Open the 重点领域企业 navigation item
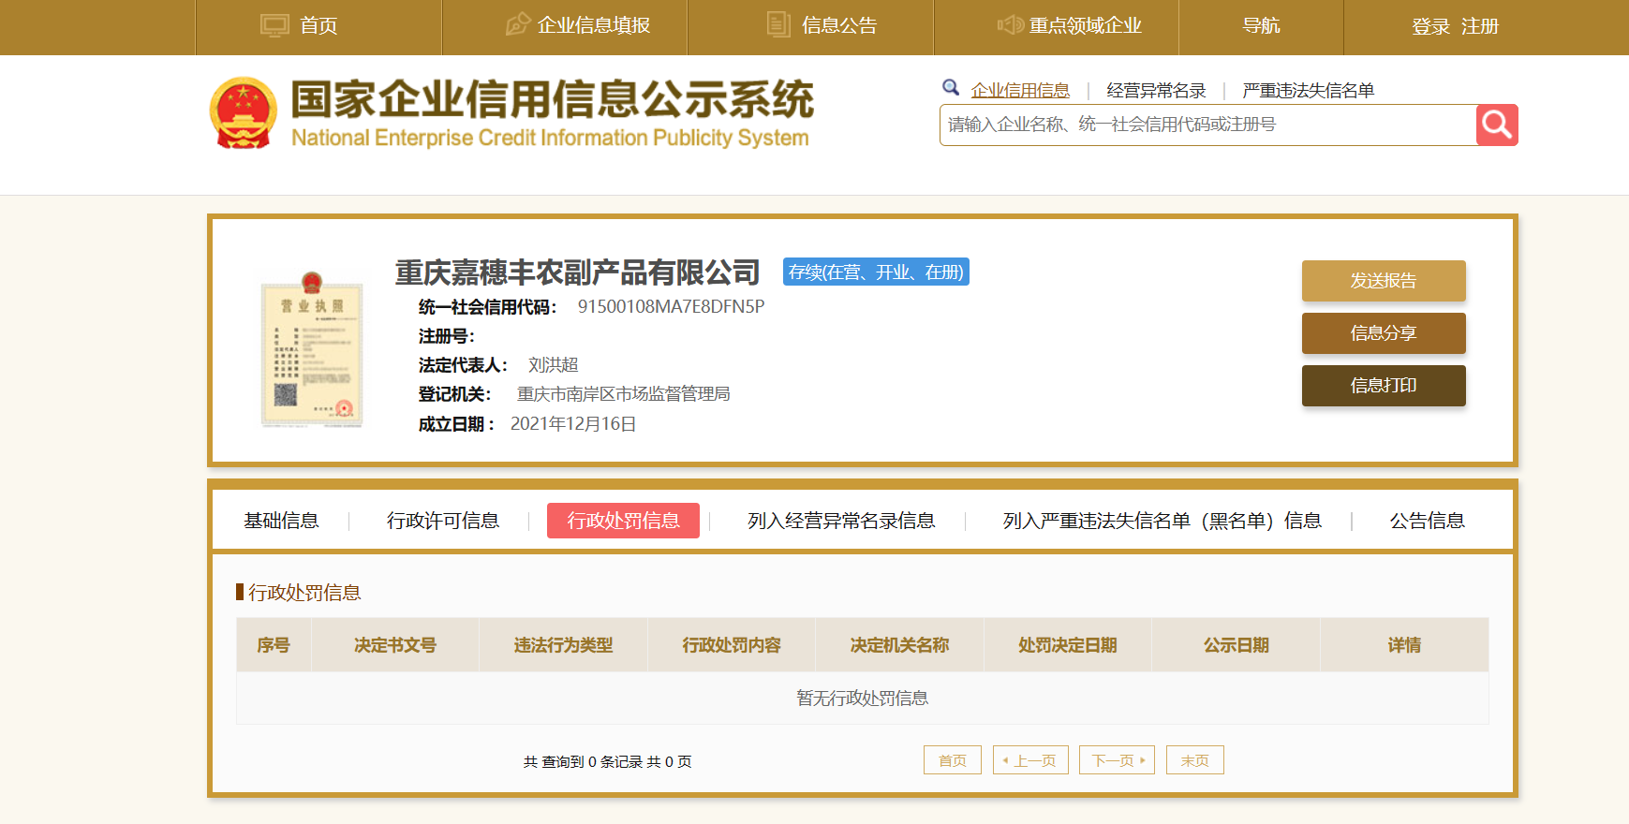The width and height of the screenshot is (1629, 824). coord(1086,25)
